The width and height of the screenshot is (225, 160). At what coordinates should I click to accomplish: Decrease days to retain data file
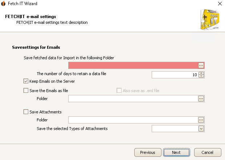click(x=201, y=76)
